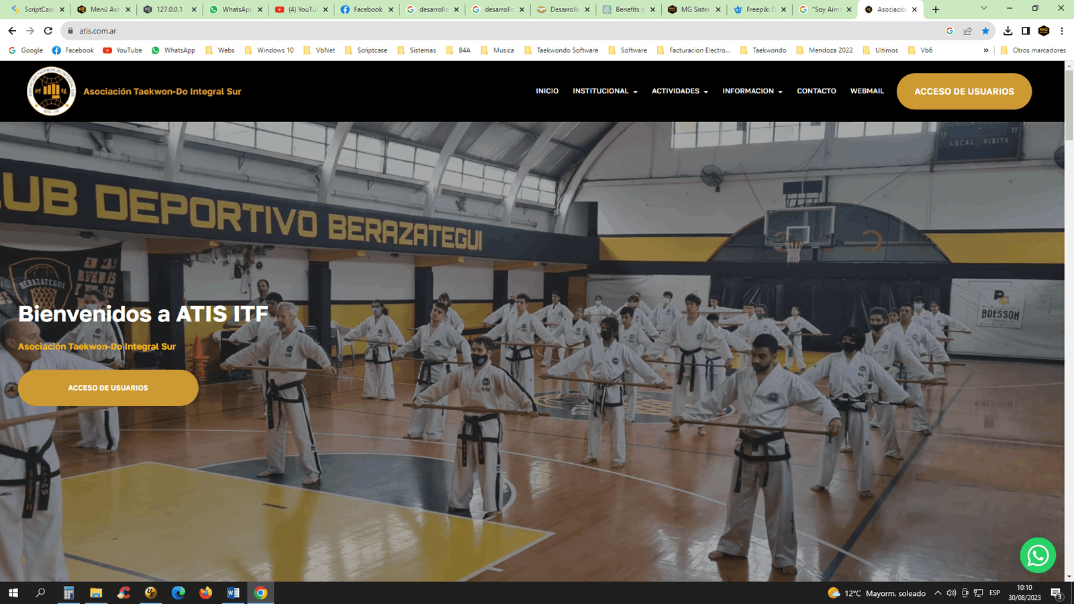Open the VbNet bookmark folder
1074x604 pixels.
coord(320,50)
